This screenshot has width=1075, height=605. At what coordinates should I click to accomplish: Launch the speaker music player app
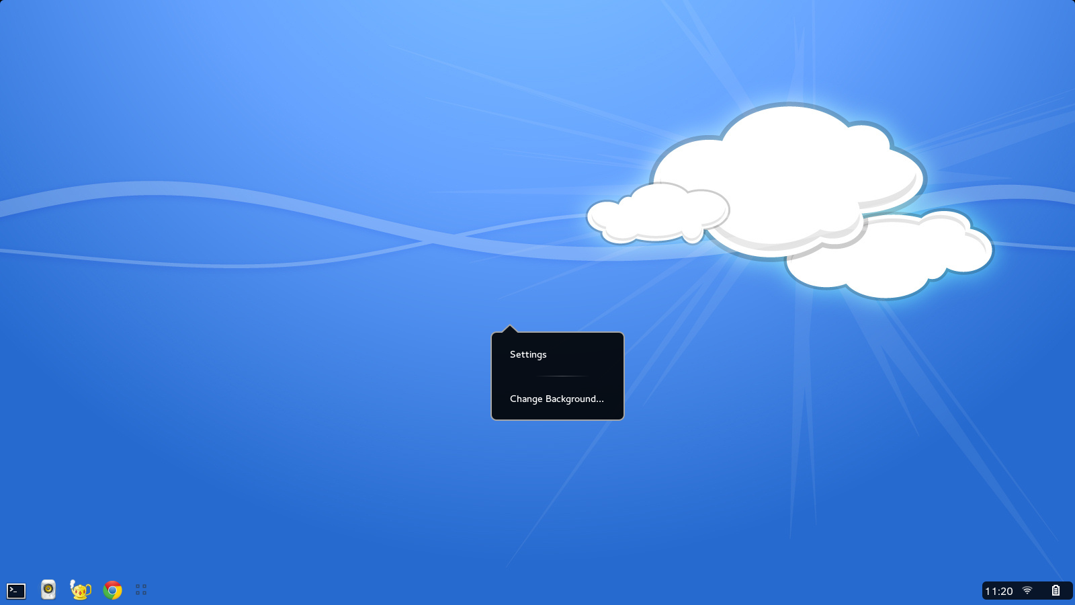[48, 590]
